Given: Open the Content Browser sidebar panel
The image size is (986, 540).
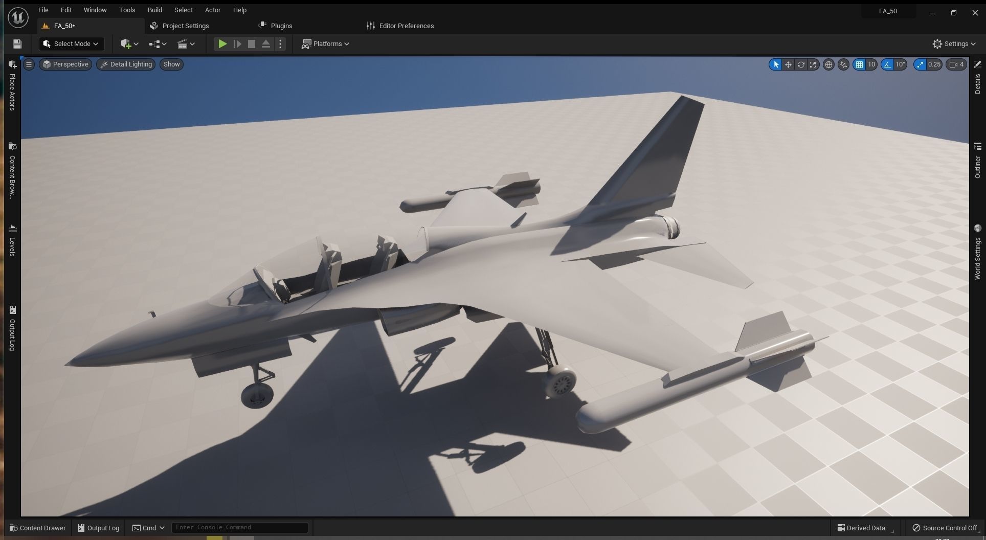Looking at the screenshot, I should pyautogui.click(x=12, y=170).
